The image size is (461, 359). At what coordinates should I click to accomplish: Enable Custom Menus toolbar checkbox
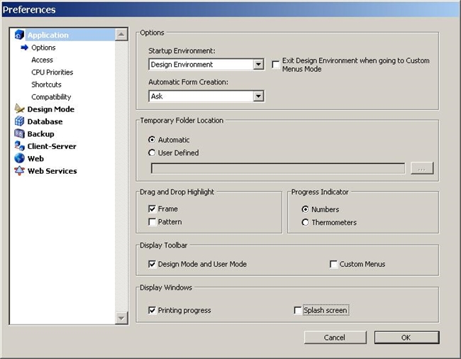pos(334,264)
